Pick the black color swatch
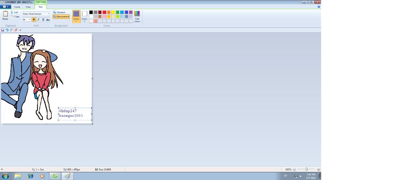Screen dimensions: 395x180 pos(91,12)
